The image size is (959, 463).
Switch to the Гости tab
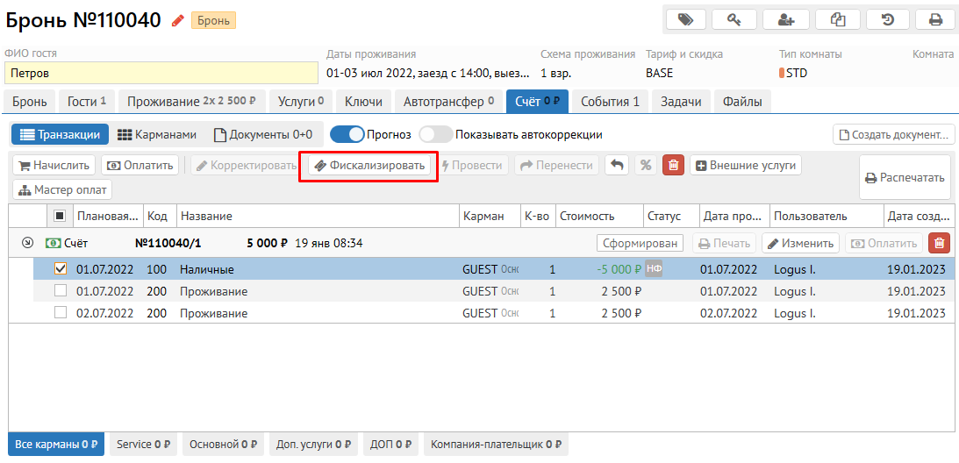87,102
